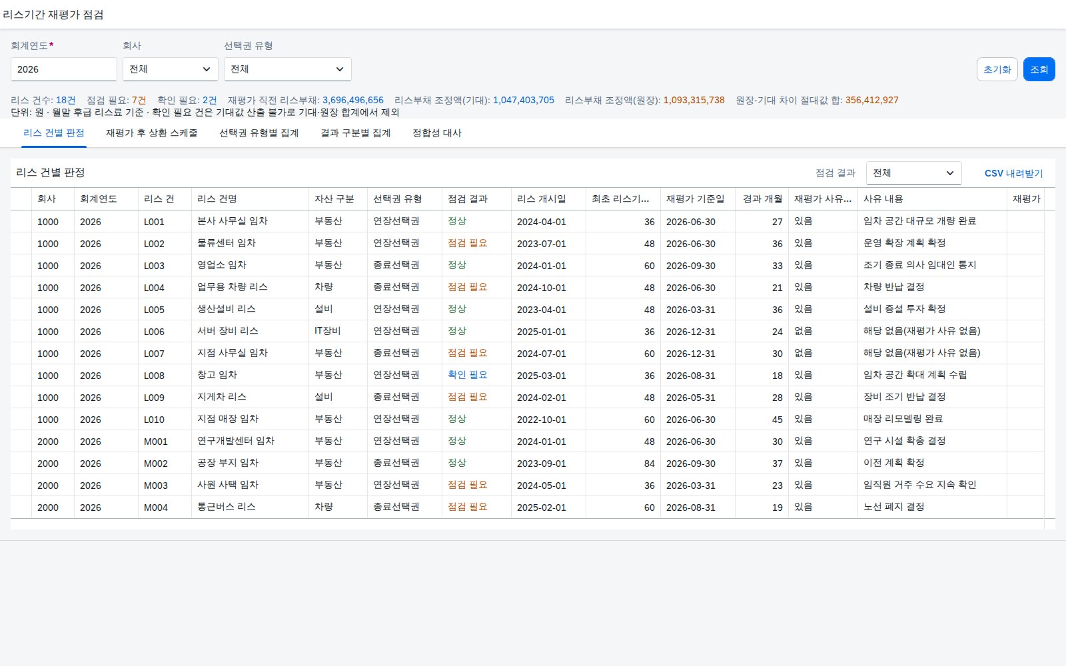
Task: Click the 확인 필요 2건 summary value
Action: (209, 100)
